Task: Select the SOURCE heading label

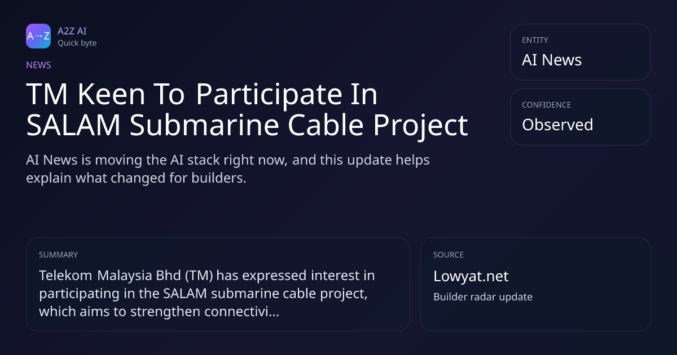Action: click(x=448, y=255)
